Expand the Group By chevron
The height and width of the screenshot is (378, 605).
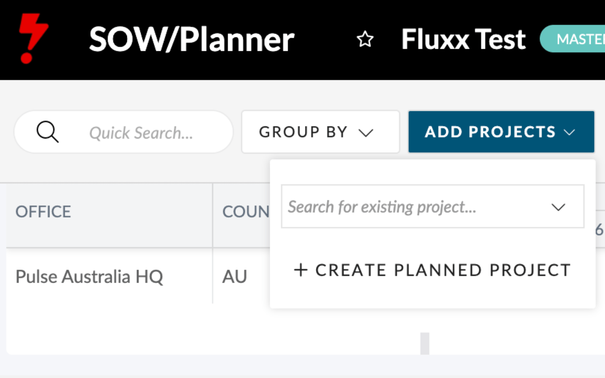click(366, 133)
